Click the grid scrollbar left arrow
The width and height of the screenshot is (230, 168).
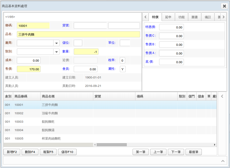[95, 145]
